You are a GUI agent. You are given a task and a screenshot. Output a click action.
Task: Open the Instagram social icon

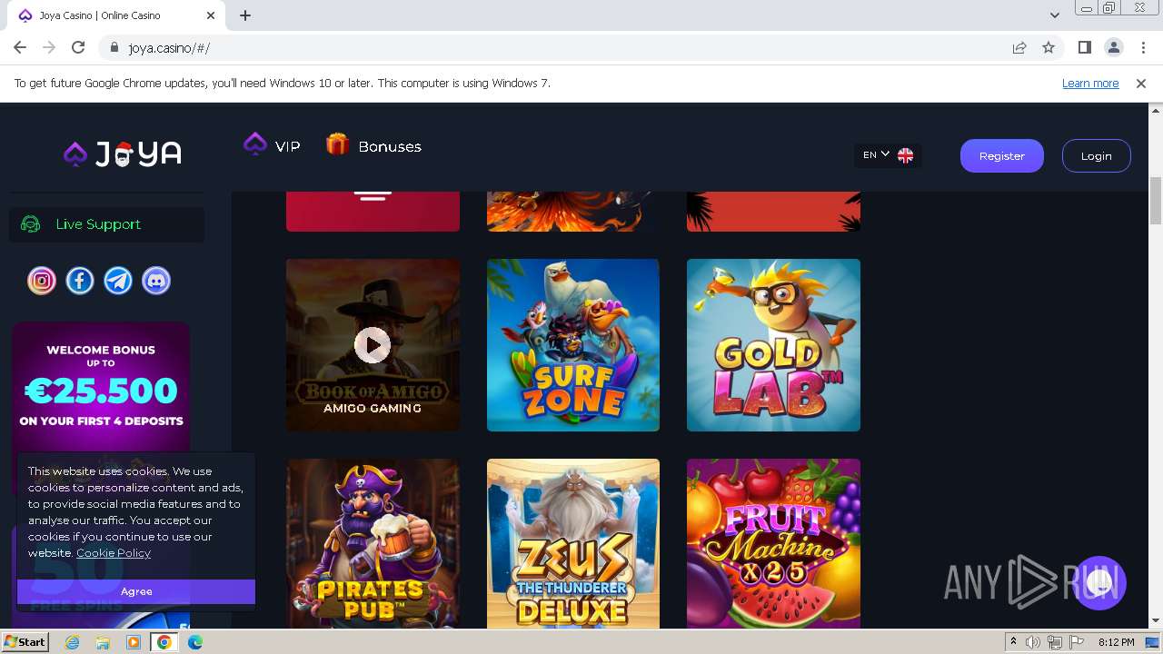[x=42, y=281]
